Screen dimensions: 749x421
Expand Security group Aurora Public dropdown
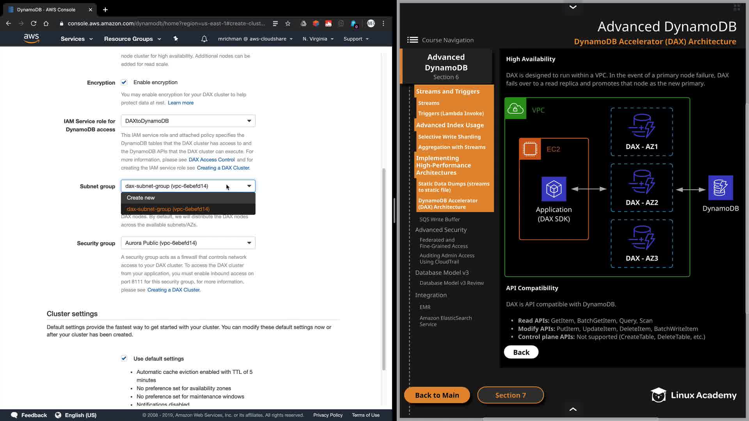click(x=188, y=243)
